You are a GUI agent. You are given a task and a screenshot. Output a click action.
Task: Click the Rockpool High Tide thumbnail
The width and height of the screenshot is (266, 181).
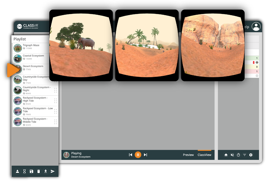tap(18, 101)
